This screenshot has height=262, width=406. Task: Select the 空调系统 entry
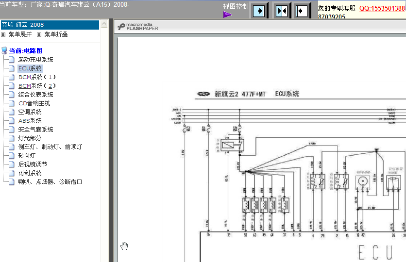(30, 112)
